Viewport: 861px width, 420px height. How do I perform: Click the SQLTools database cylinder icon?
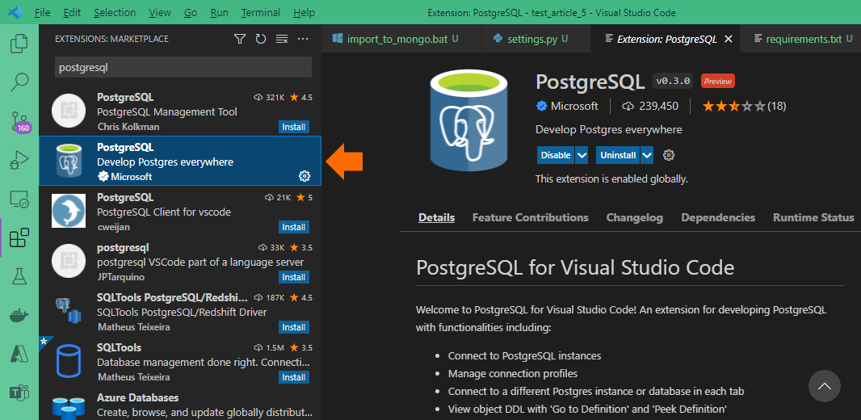[x=69, y=361]
